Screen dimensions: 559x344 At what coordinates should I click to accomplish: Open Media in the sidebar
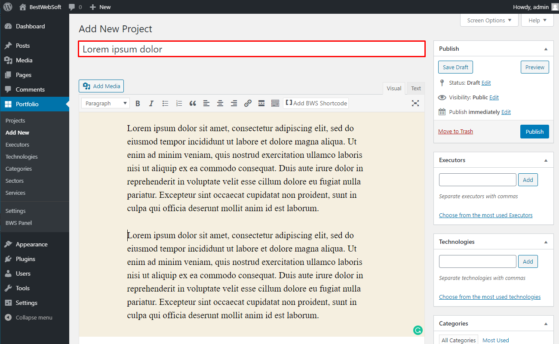(34, 60)
